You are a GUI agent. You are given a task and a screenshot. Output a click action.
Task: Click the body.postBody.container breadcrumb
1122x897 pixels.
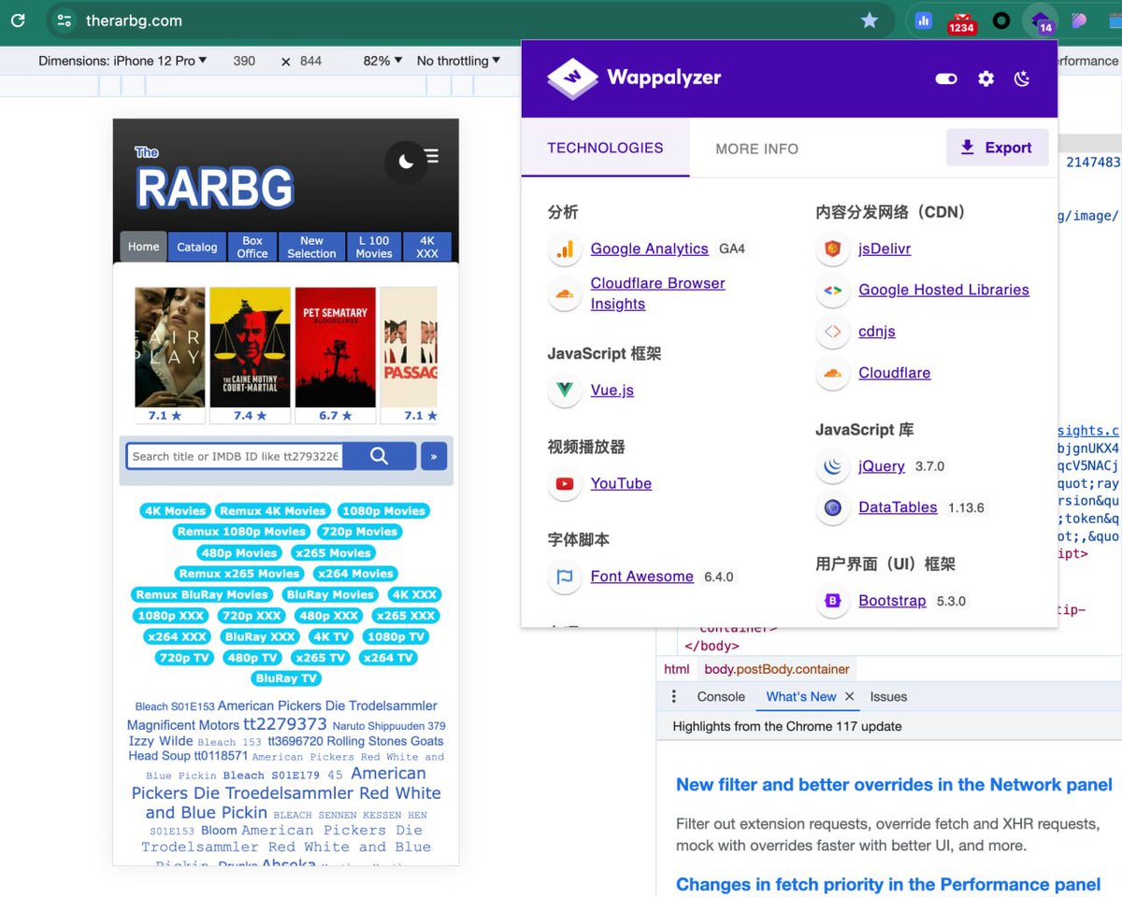pos(777,669)
